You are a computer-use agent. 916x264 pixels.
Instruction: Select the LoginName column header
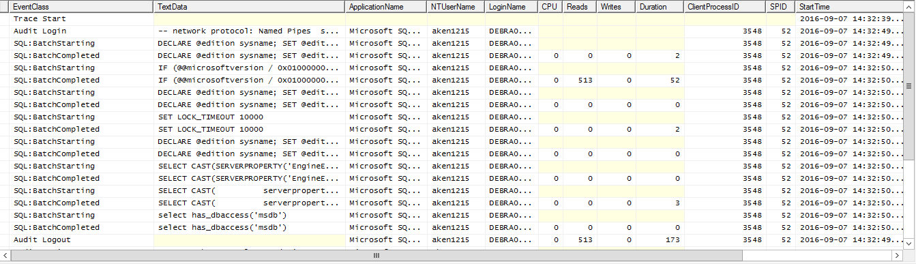(x=512, y=6)
